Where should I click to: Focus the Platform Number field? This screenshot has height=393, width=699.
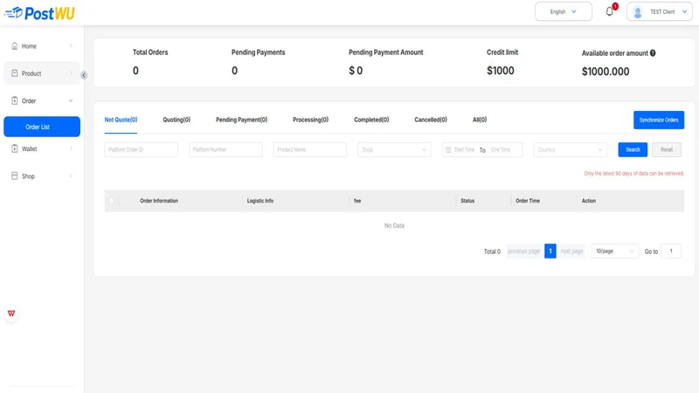tap(225, 149)
